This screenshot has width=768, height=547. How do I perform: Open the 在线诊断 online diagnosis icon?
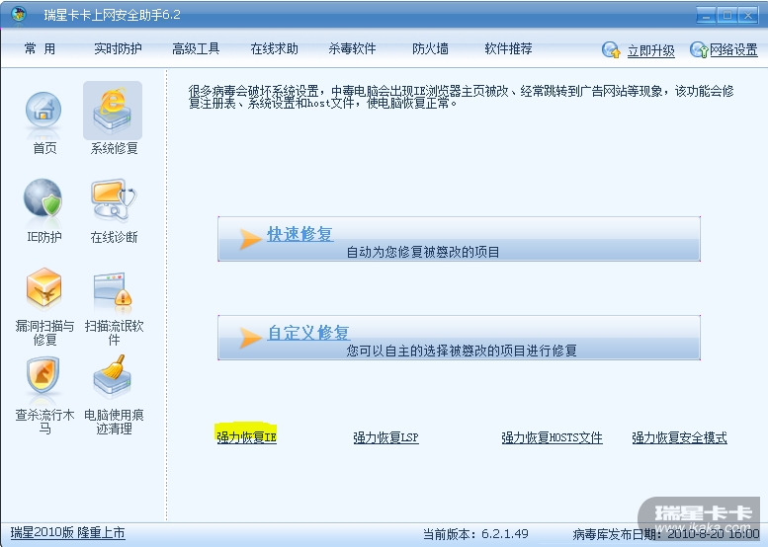pos(114,199)
